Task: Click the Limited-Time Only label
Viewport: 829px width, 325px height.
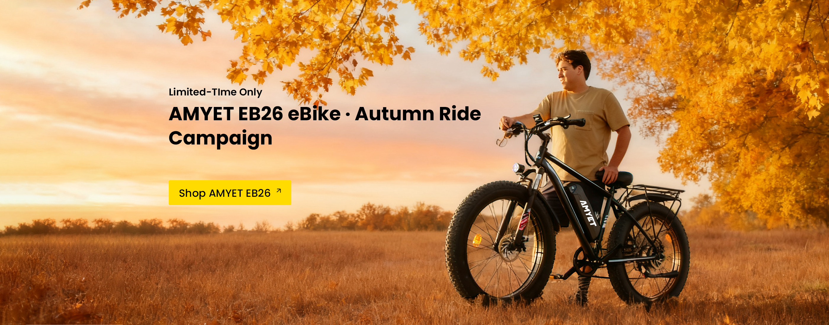Action: [x=215, y=92]
